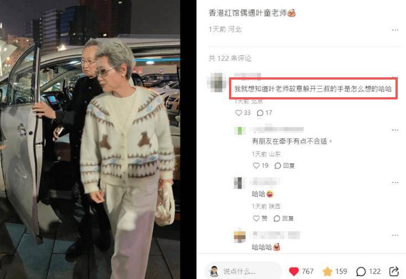This screenshot has width=406, height=279.
Task: Reply to the 有朋友在牵手 comment
Action: [284, 166]
